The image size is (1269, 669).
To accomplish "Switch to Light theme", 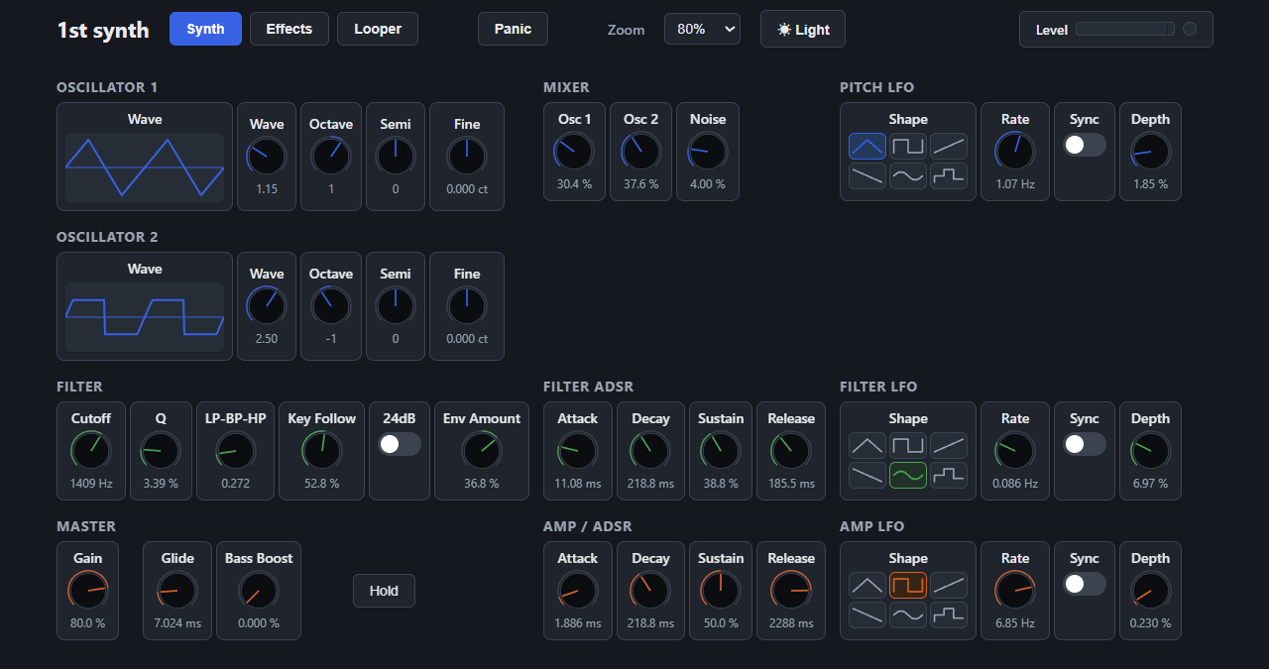I will (x=803, y=29).
